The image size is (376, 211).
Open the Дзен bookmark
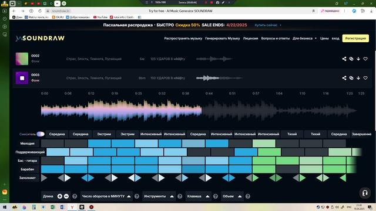(x=17, y=17)
